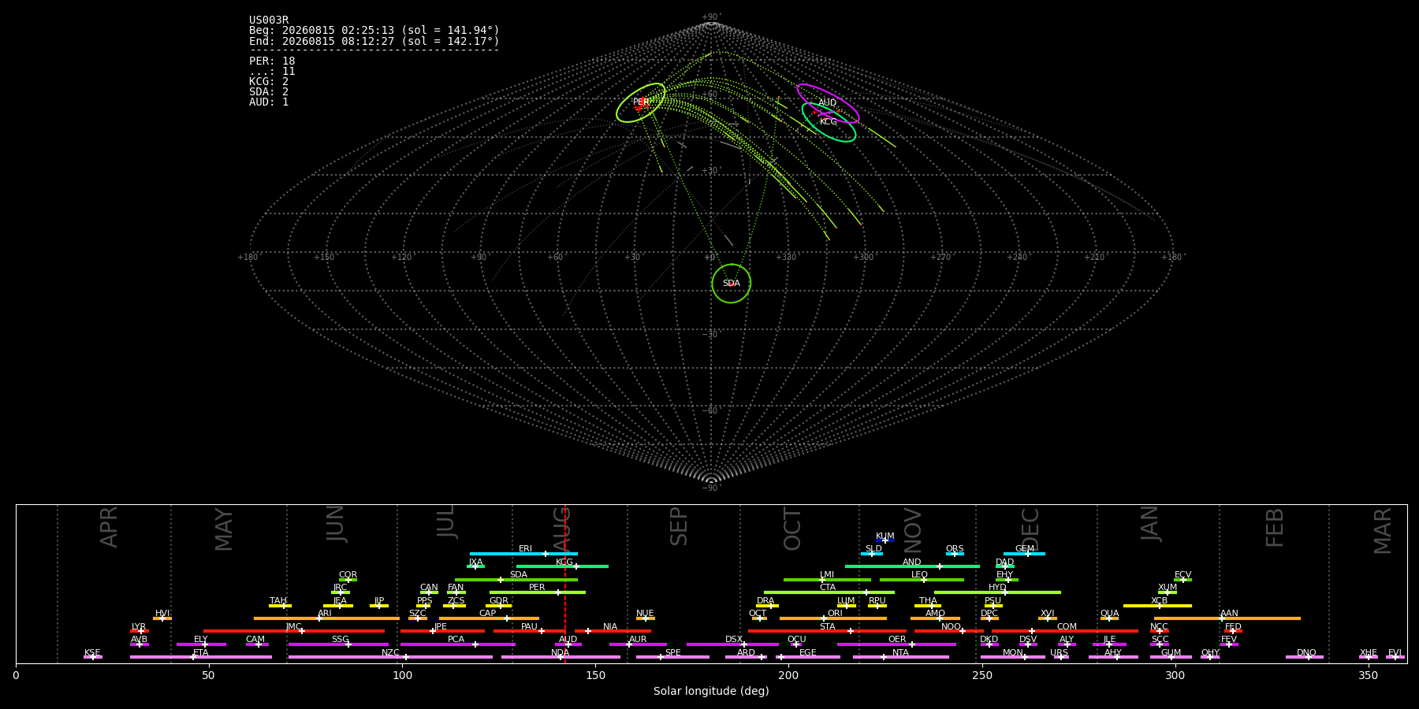Click the HYD shower green bar
Viewport: 1419px width, 709px height.
click(997, 592)
